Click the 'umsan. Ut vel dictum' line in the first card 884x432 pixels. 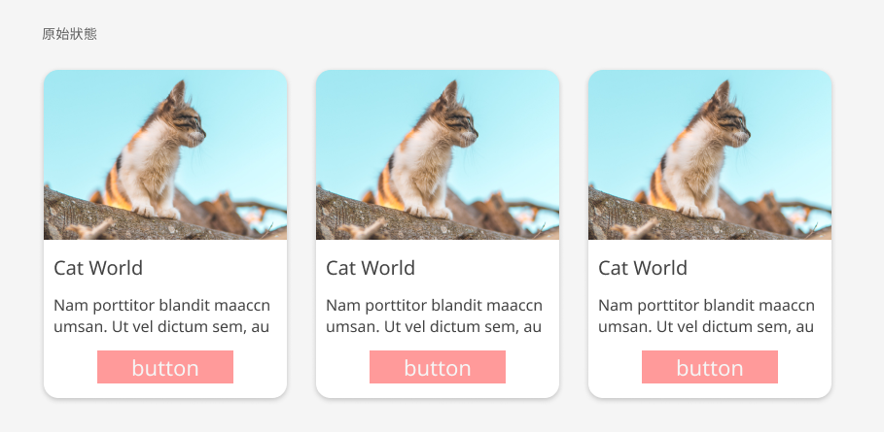tap(161, 326)
